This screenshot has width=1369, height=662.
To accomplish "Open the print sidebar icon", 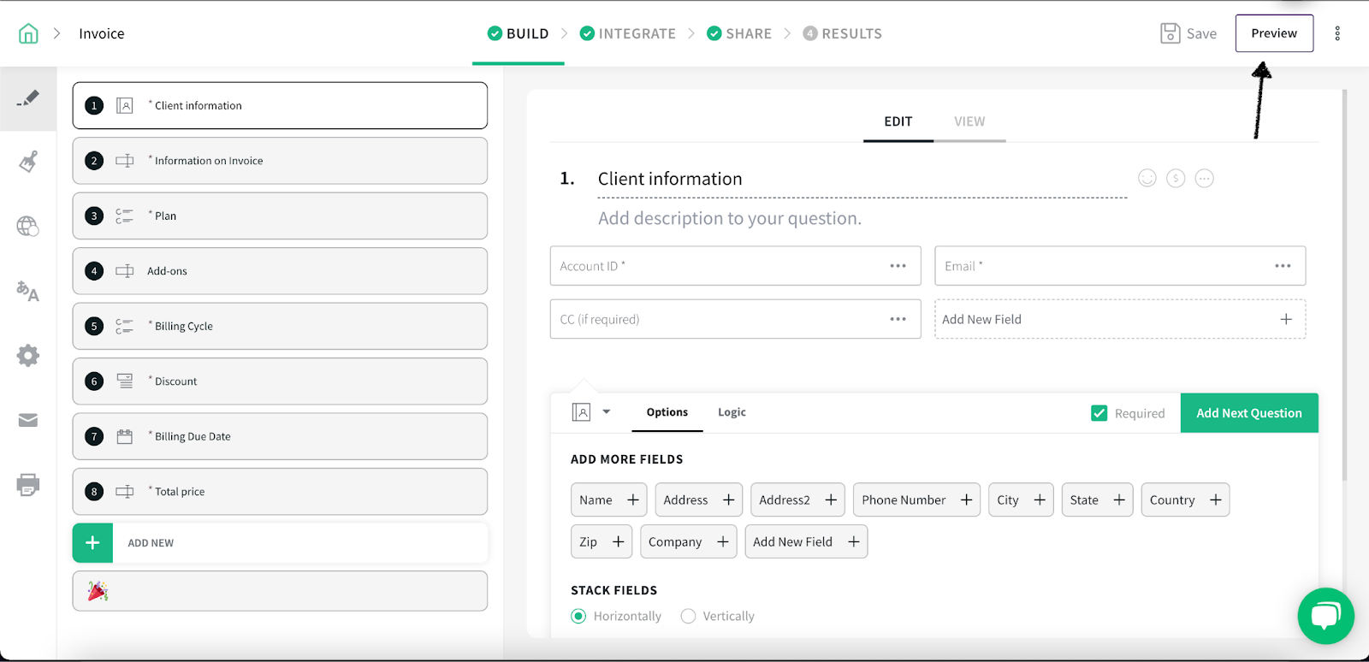I will pyautogui.click(x=28, y=485).
